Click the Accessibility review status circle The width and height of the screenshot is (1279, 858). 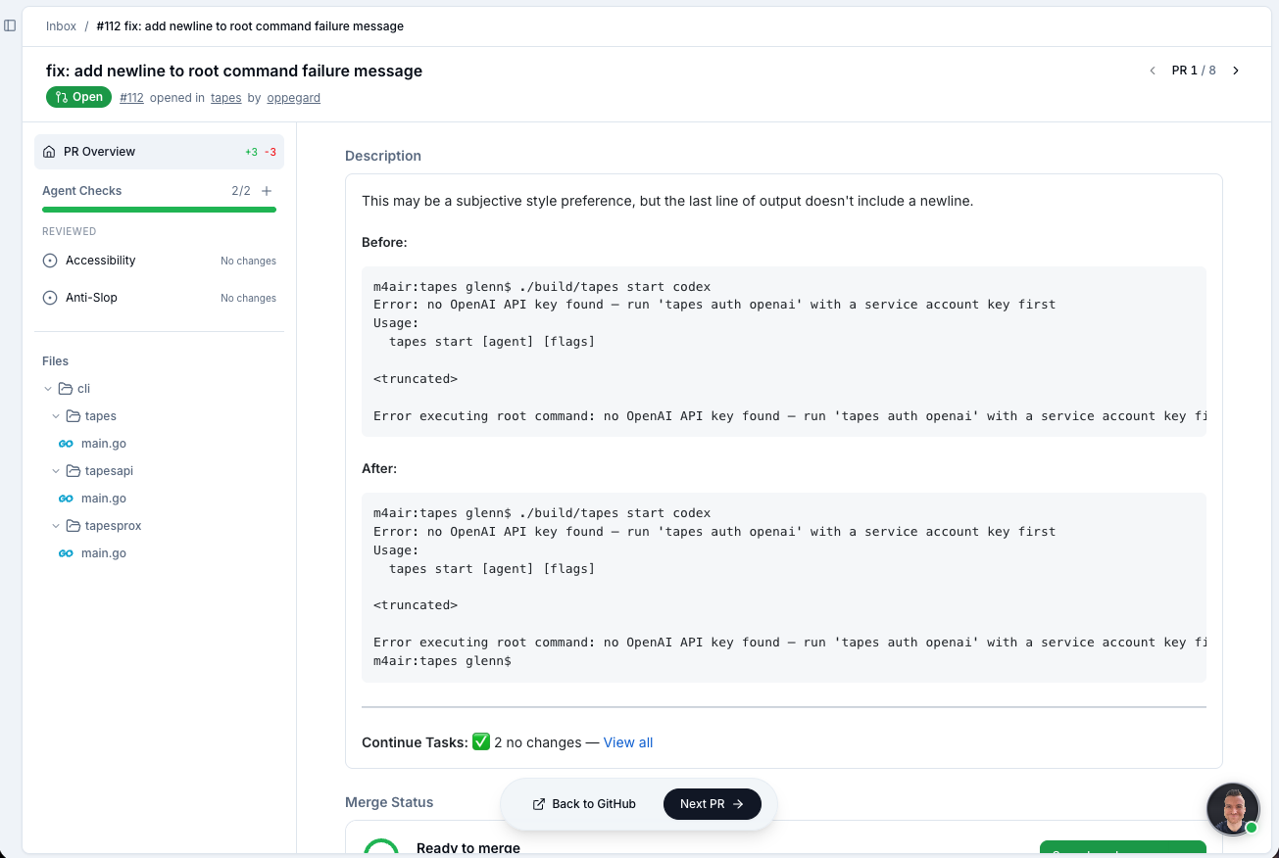[x=49, y=260]
